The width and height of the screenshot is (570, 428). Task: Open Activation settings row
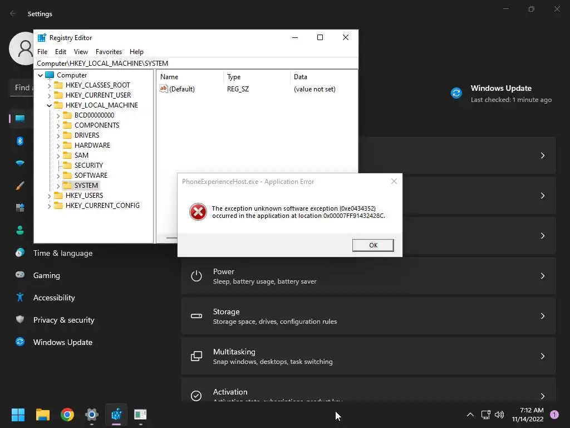(x=368, y=390)
